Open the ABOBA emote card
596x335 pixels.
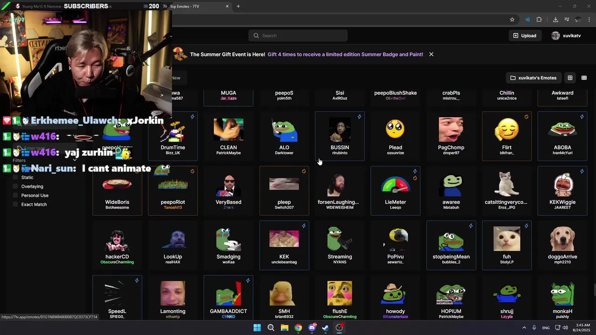pos(562,136)
